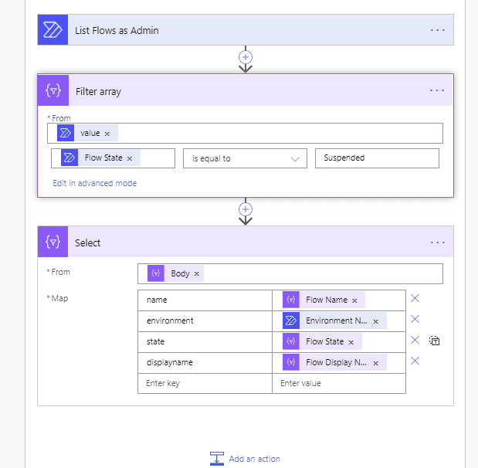Click the 'state' key field
The width and height of the screenshot is (478, 468).
pyautogui.click(x=205, y=342)
